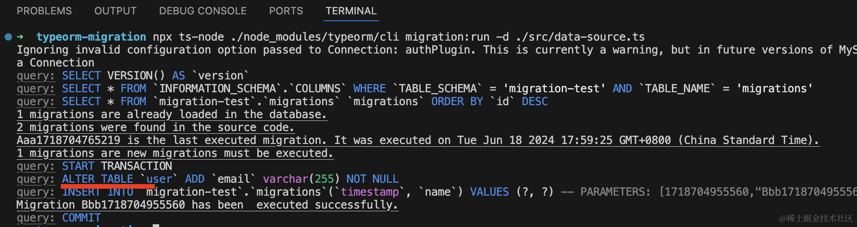Activate the TERMINAL tab

(x=351, y=11)
